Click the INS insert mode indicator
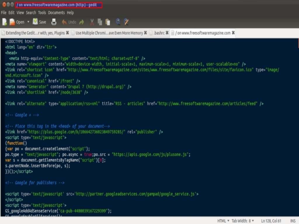The width and height of the screenshot is (299, 224). 293,221
